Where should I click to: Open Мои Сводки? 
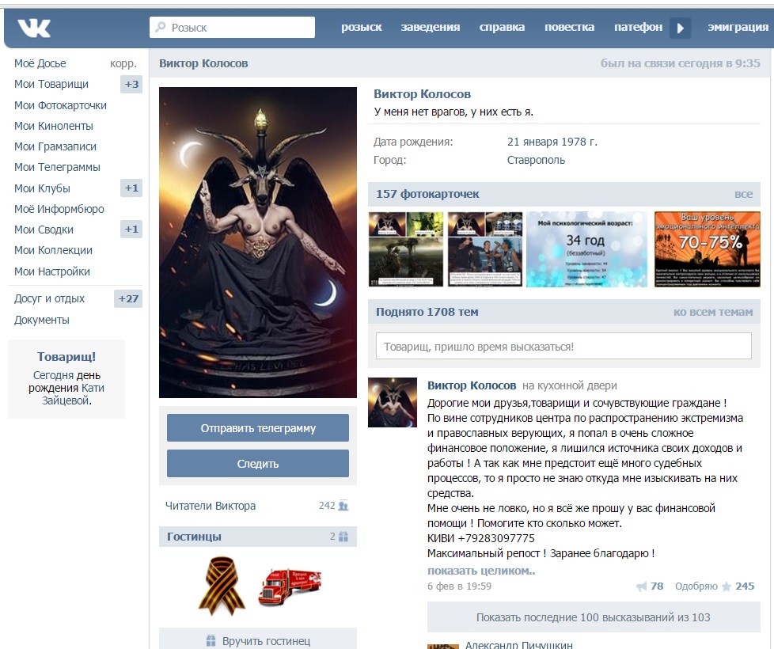44,230
